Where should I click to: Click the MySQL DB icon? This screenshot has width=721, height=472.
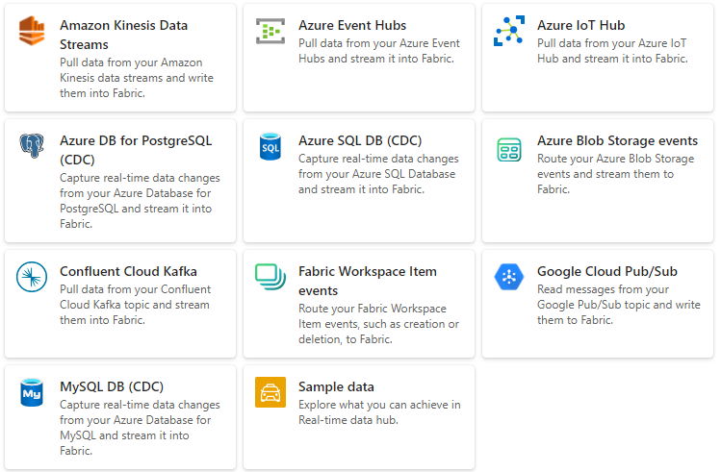pyautogui.click(x=32, y=392)
